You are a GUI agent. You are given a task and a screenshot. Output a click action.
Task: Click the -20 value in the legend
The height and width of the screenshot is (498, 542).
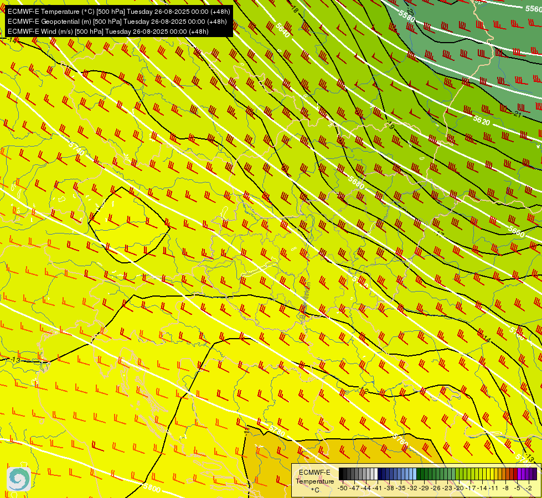[459, 488]
